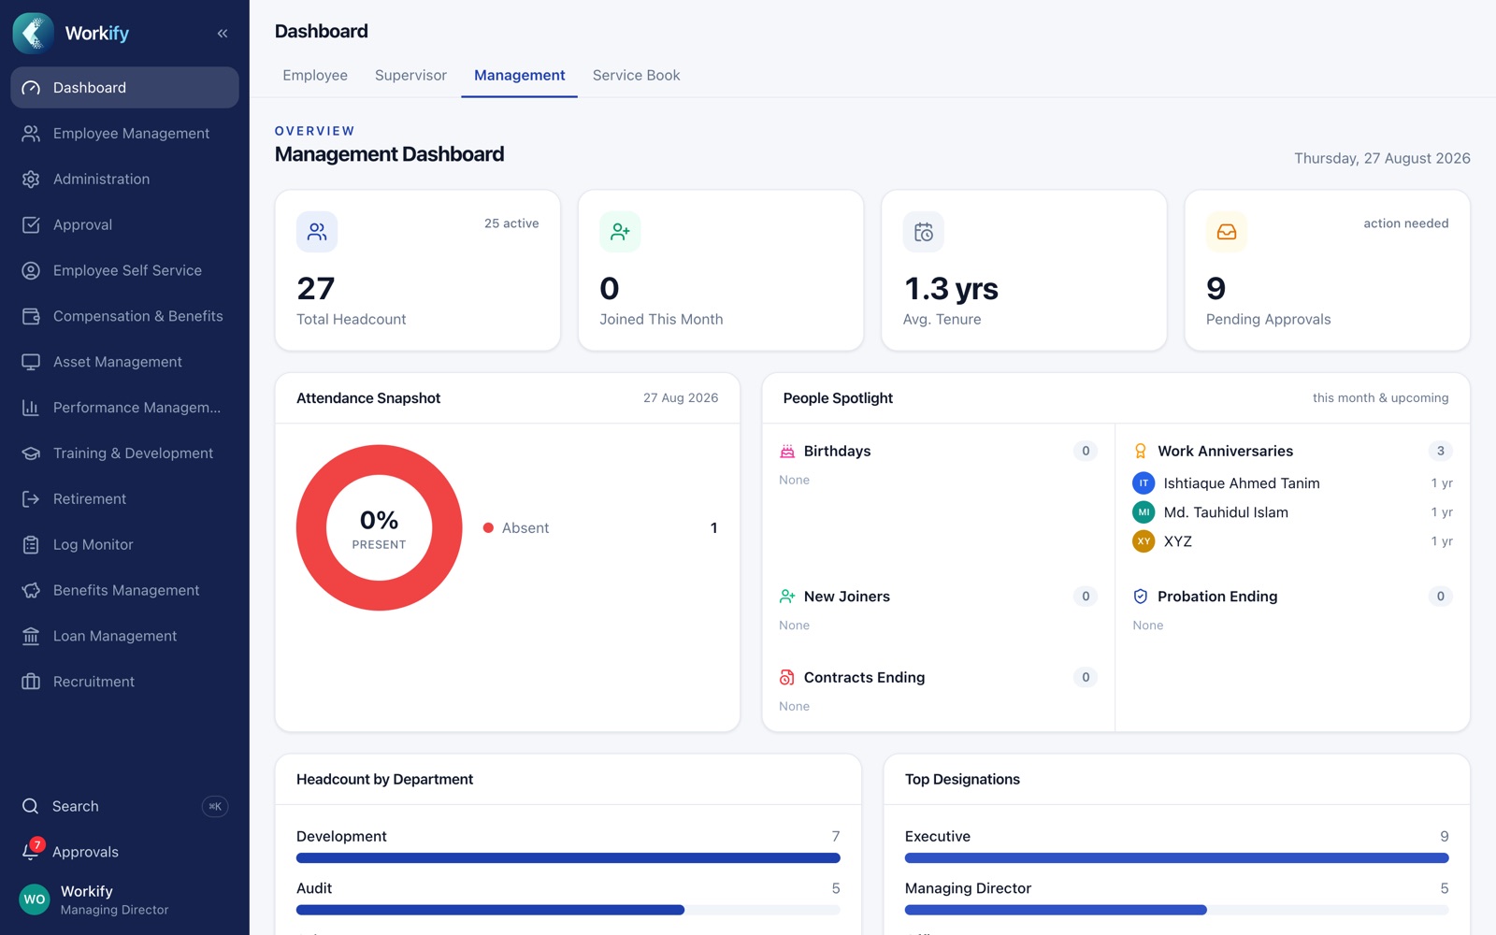Open the Total Headcount card
The image size is (1496, 935).
(x=418, y=270)
